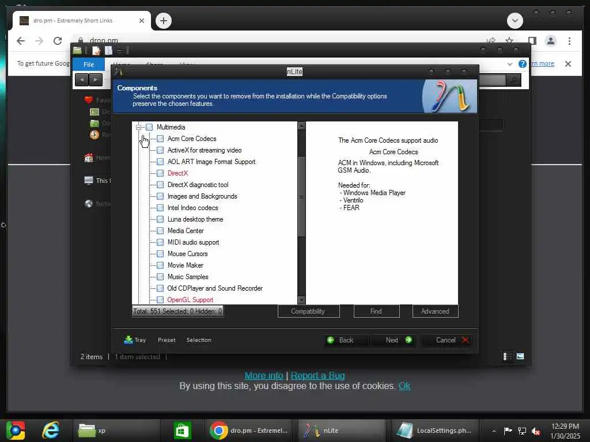Open a new Chrome tab

[163, 21]
